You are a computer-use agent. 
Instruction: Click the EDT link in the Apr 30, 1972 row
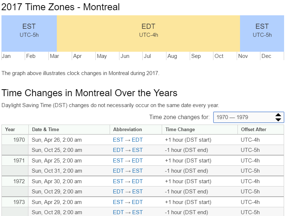pos(137,181)
